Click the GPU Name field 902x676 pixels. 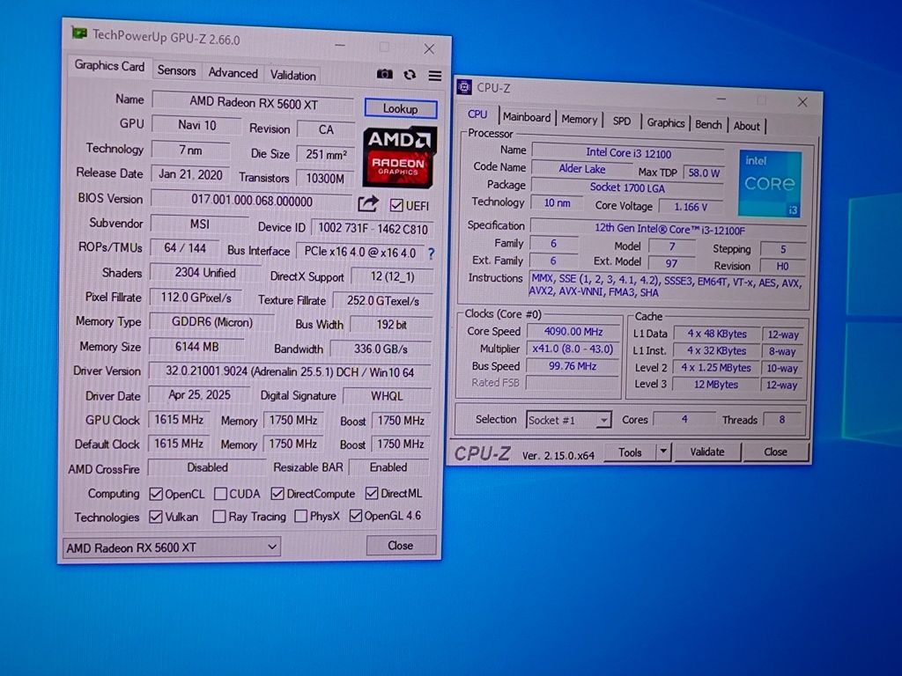coord(254,103)
